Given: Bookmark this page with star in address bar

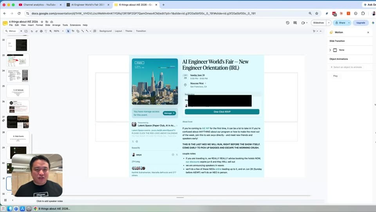Looking at the screenshot, I should point(317,13).
